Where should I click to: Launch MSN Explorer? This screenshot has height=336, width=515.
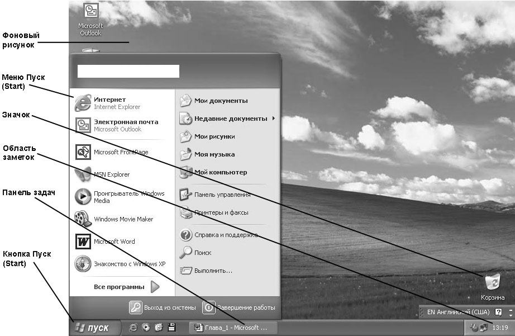coord(111,174)
